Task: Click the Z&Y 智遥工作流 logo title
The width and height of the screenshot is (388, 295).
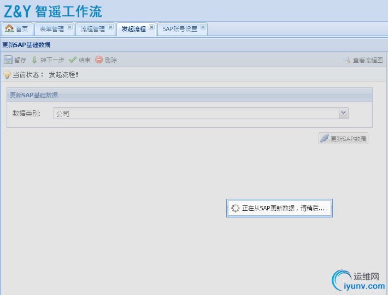Action: coord(53,11)
